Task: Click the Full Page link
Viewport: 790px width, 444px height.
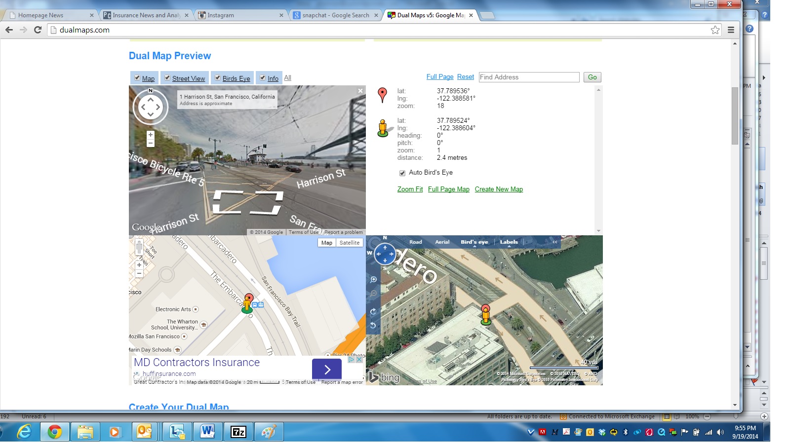Action: (x=440, y=77)
